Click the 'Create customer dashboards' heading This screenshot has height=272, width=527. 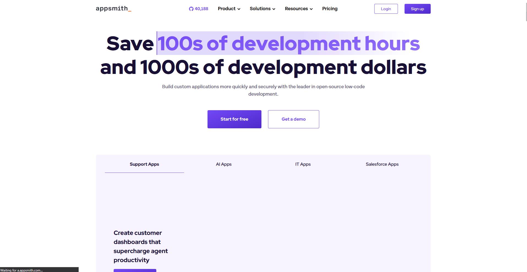(141, 246)
